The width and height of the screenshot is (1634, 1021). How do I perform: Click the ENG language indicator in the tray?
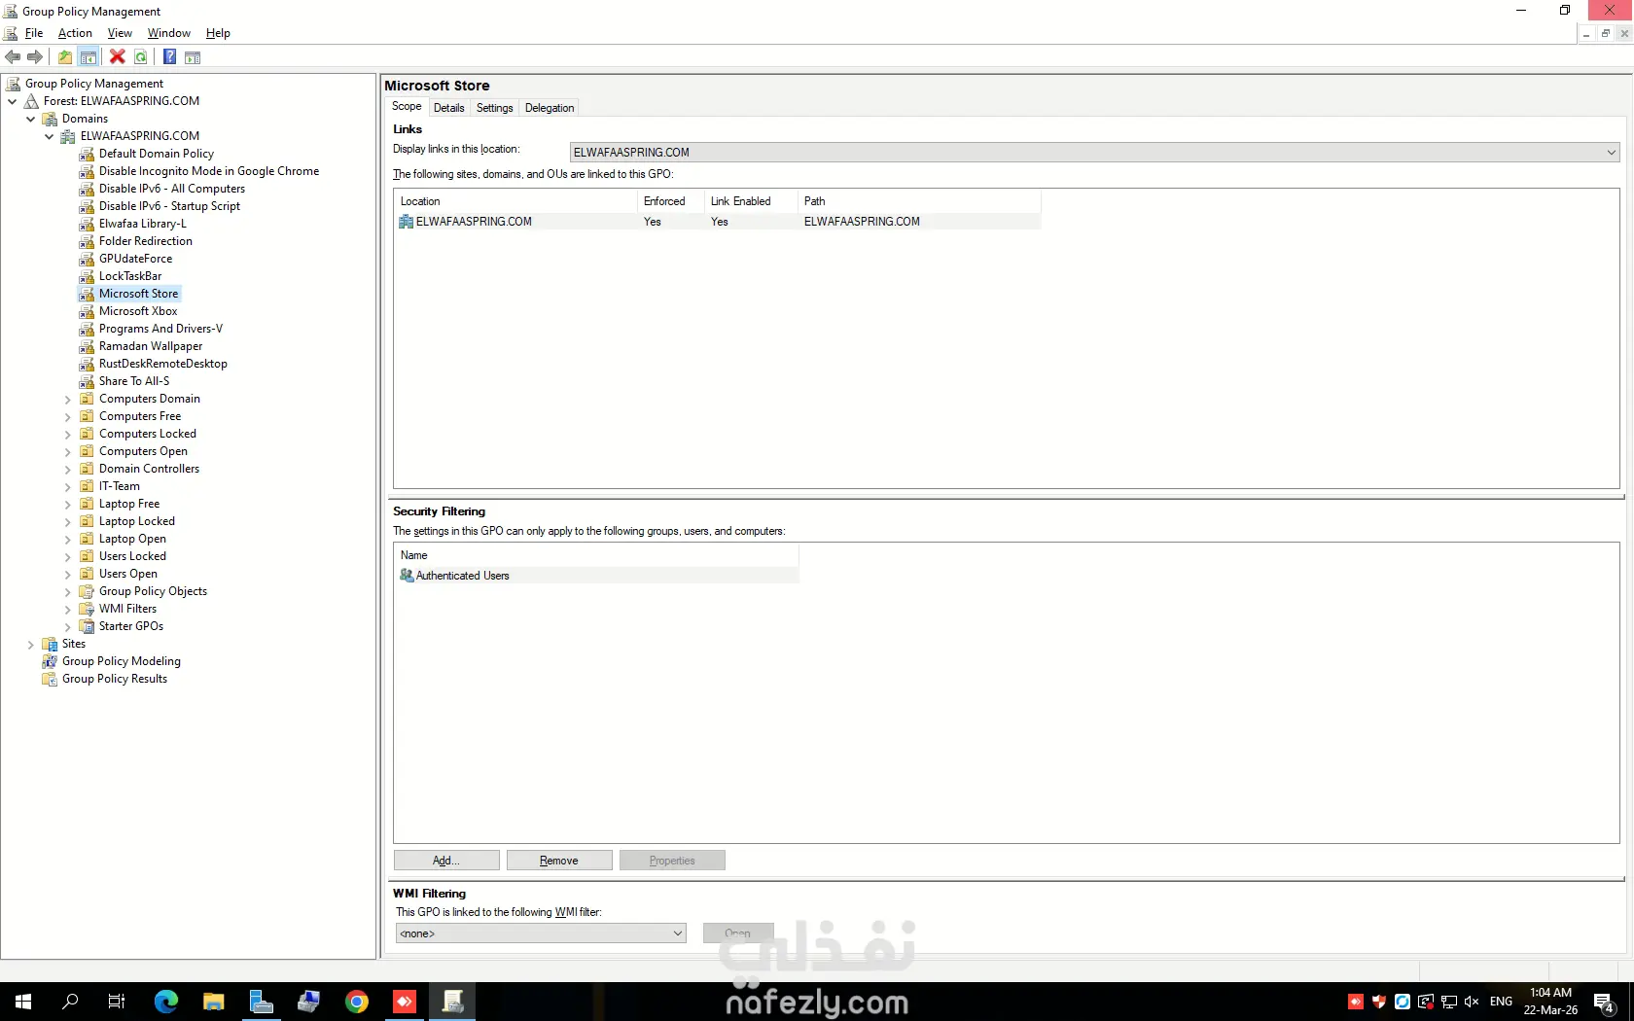(1501, 1002)
